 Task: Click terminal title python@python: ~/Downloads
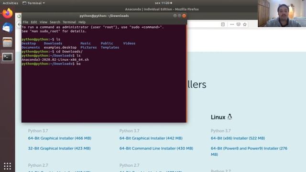(104, 16)
